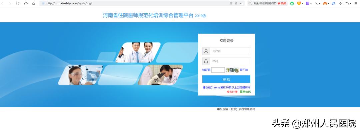Open the four-square grid apps icon
The width and height of the screenshot is (360, 132).
340,3
